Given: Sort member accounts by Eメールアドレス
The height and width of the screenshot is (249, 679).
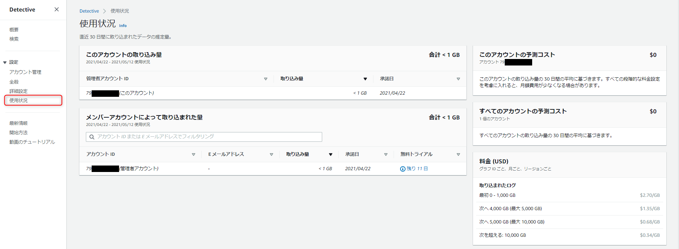Looking at the screenshot, I should [271, 154].
